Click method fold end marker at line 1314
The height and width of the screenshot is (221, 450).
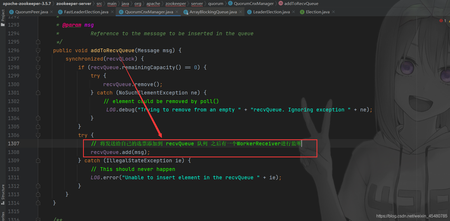point(38,203)
